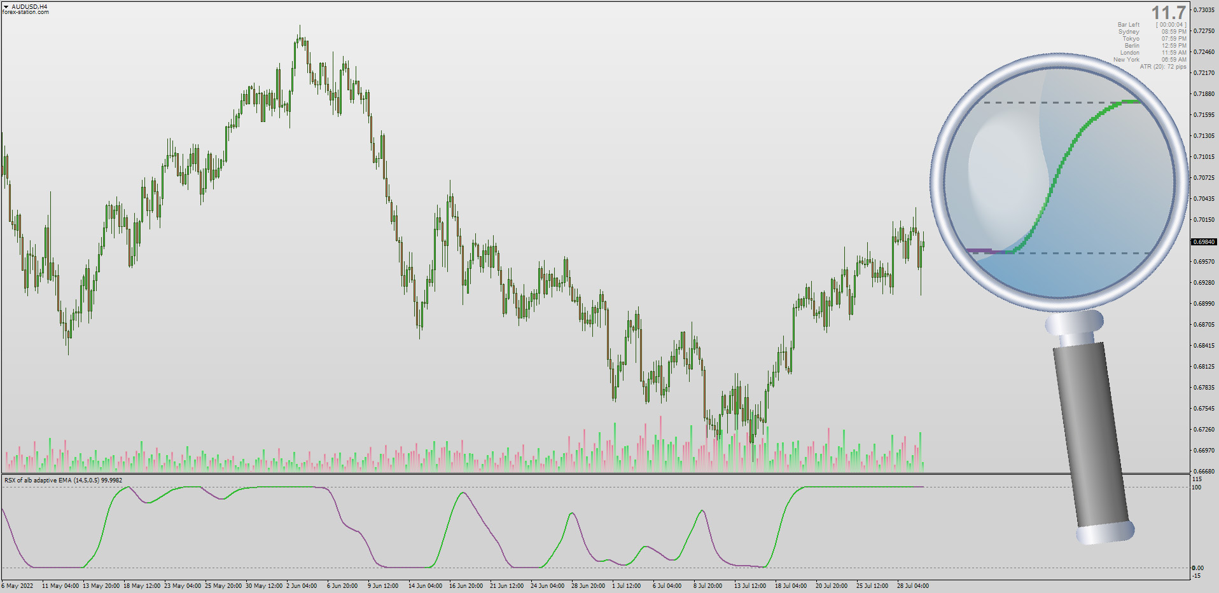Click the 0.69280 price axis label
Viewport: 1219px width, 593px height.
point(1204,283)
